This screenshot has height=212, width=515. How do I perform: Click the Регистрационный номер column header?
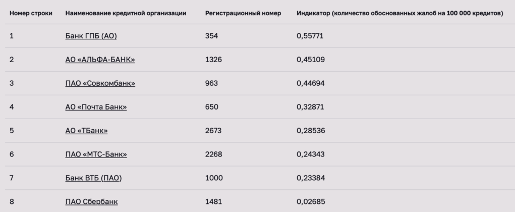(x=243, y=14)
